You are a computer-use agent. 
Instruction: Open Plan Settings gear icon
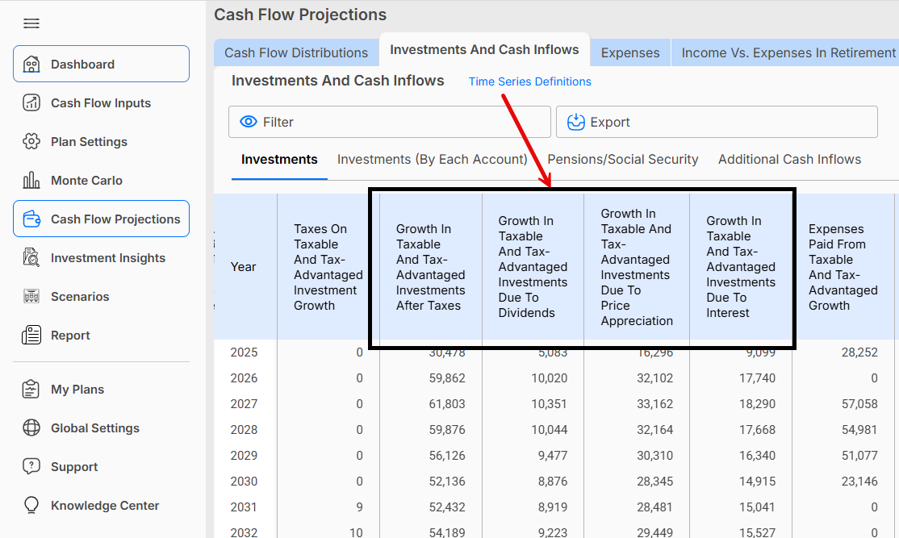point(31,141)
